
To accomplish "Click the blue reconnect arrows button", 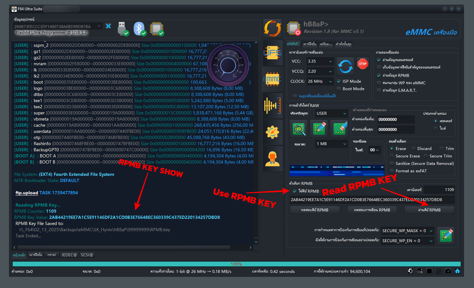I will 346,67.
